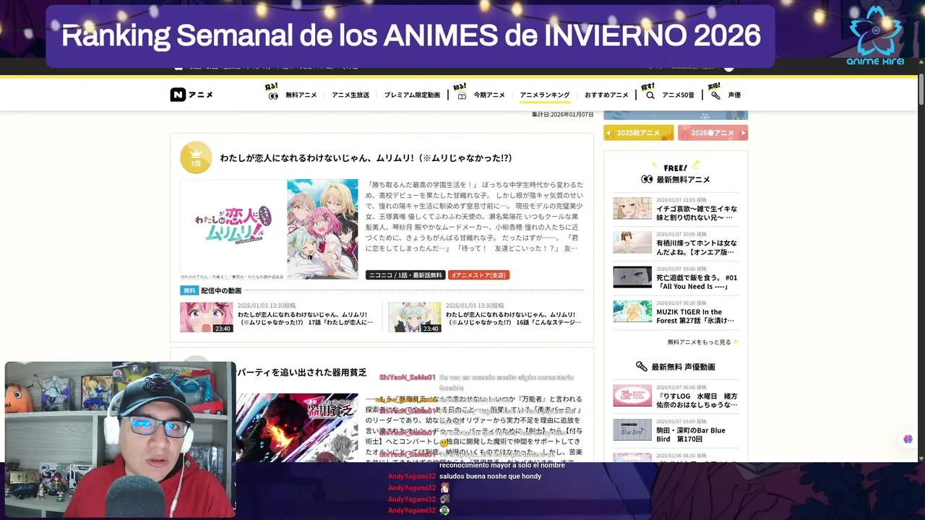Click the N Anime site logo

point(192,95)
